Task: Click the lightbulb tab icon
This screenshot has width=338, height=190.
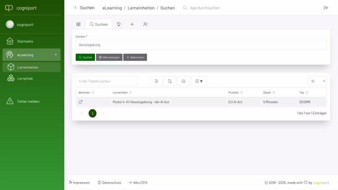Action: [119, 24]
